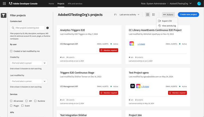Click I/O Management API in Triggers E2E Continuous Stage

(69, 87)
